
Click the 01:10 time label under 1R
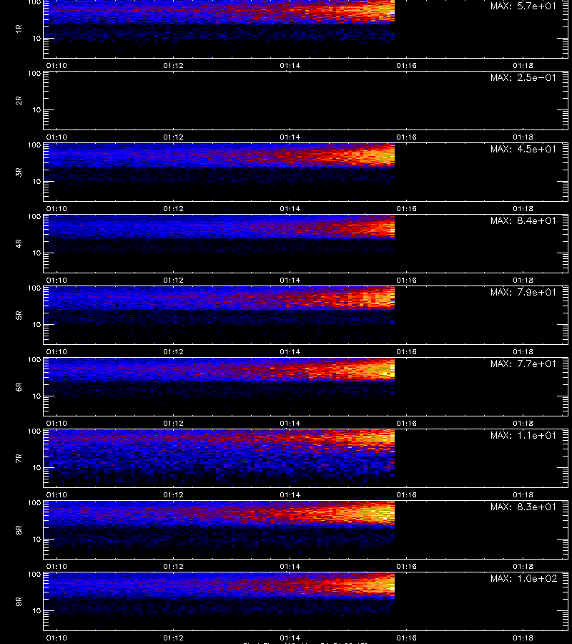56,66
